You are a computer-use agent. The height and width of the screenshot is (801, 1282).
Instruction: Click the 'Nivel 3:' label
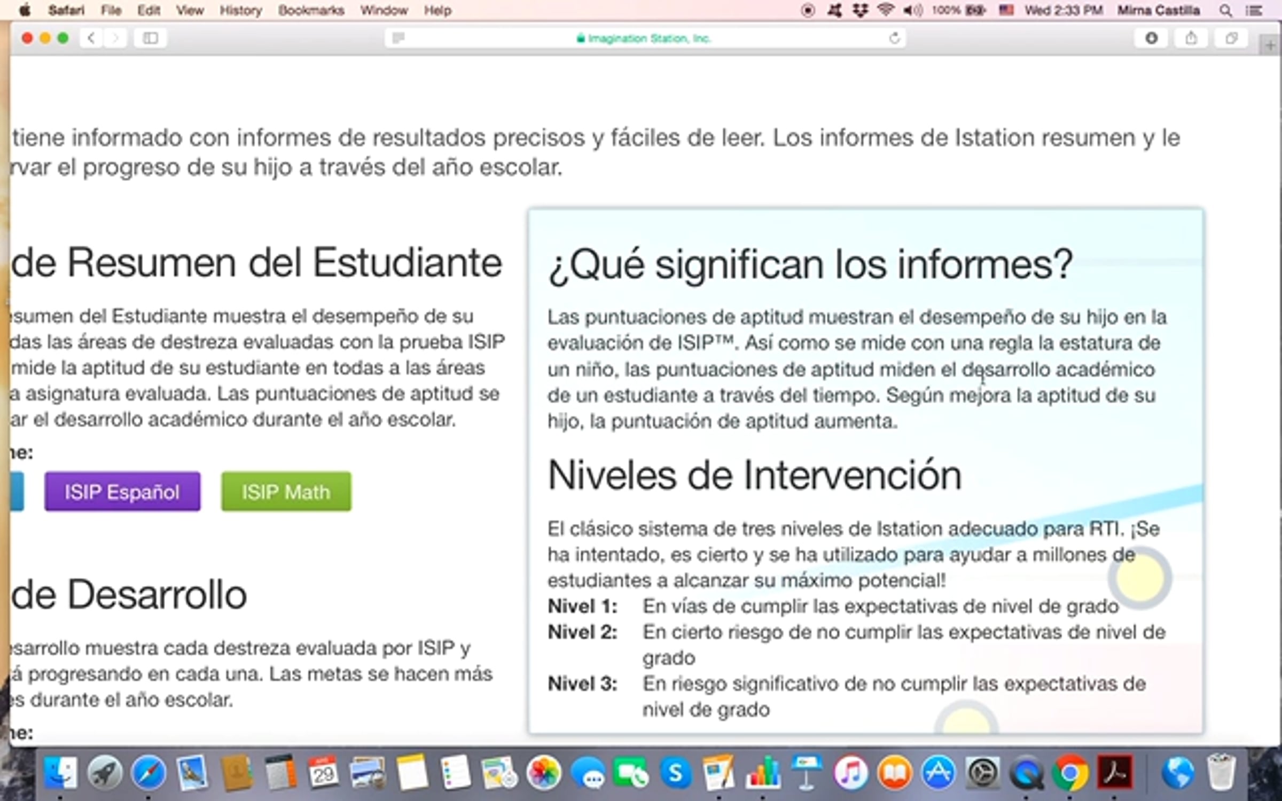pyautogui.click(x=583, y=684)
